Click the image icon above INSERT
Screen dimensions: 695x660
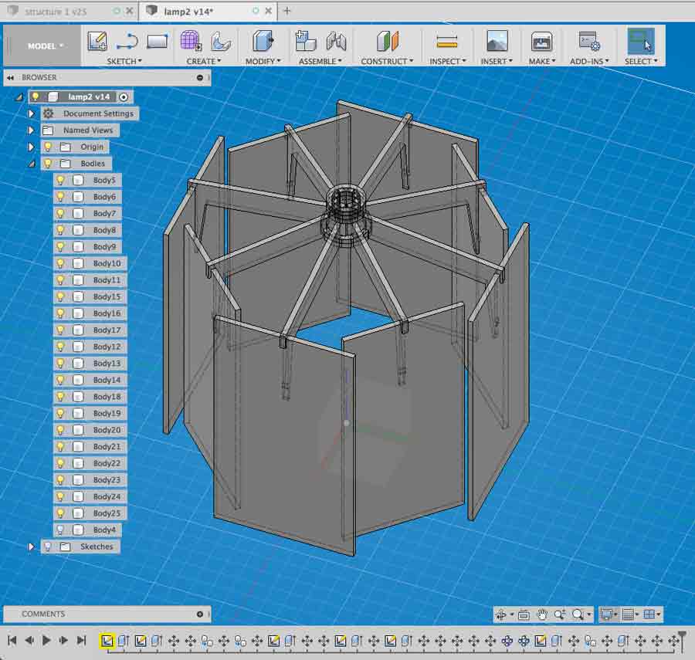coord(497,41)
